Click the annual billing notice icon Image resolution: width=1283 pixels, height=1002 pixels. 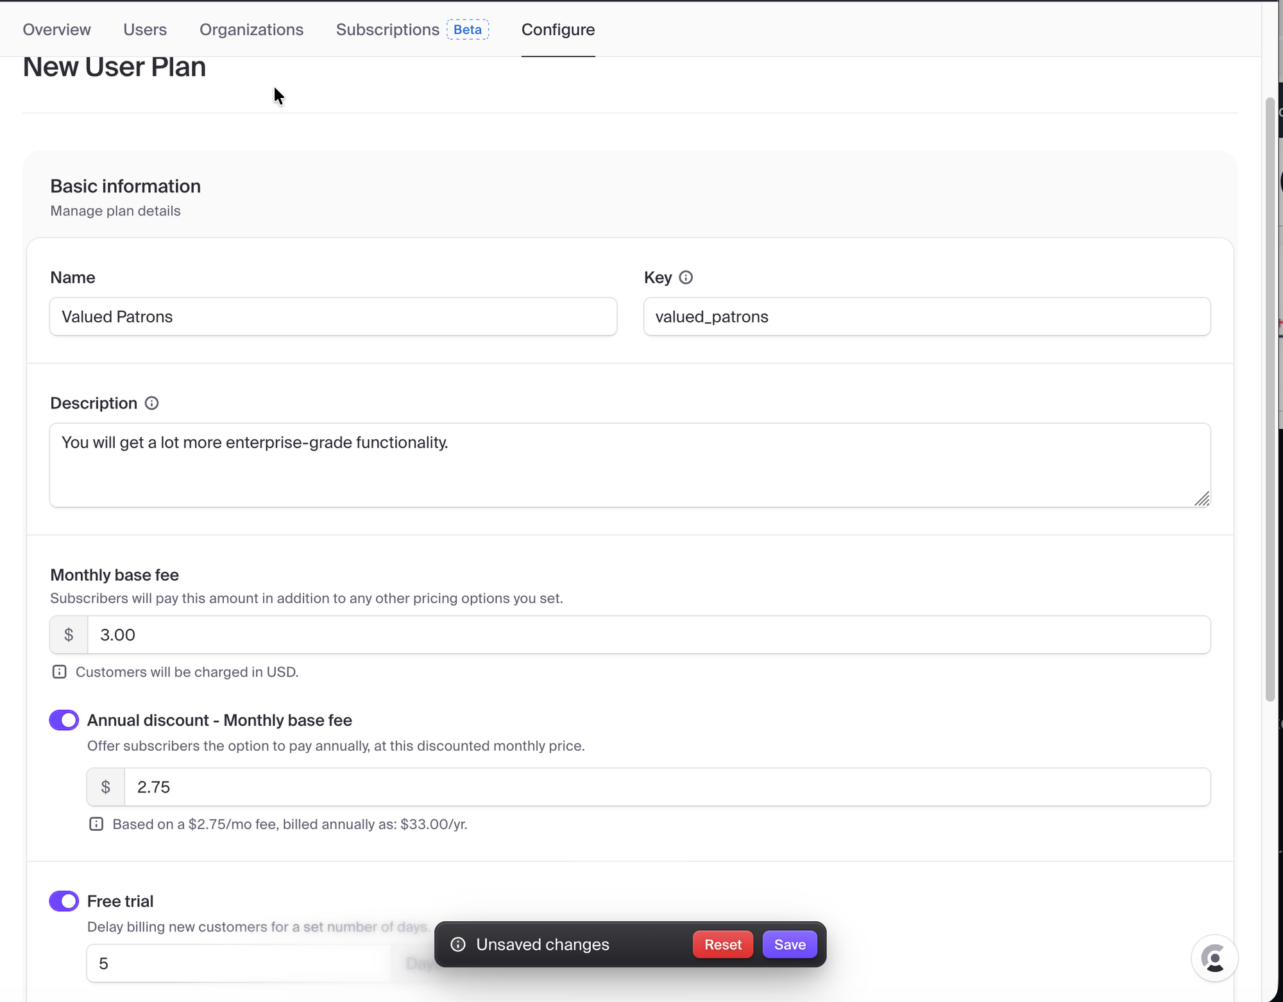click(96, 824)
